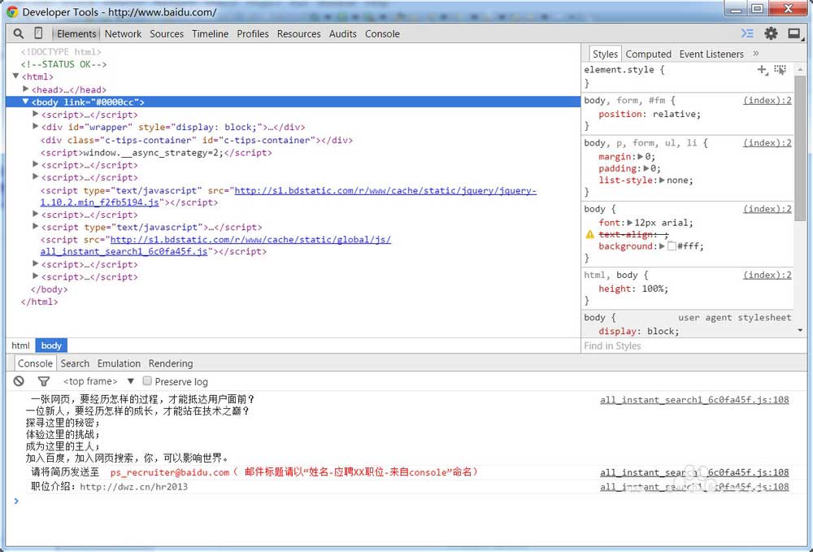Click the magnifier inspect element icon

coord(18,33)
